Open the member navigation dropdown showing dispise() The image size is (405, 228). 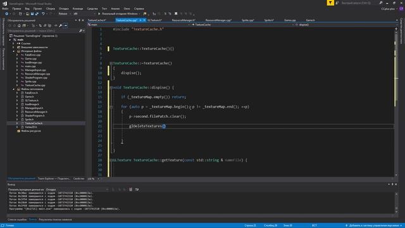click(x=346, y=25)
